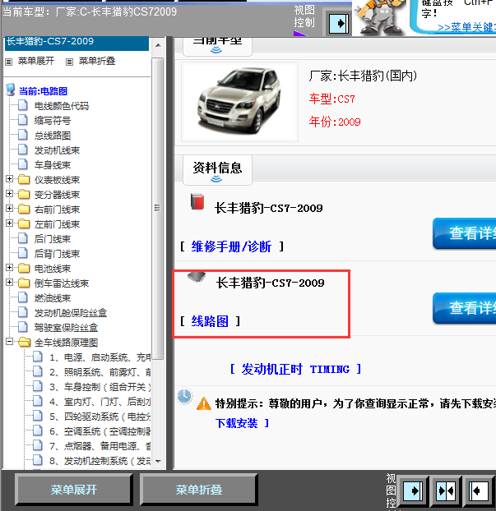
Task: Select 发动机舱保险丝盒 tree item
Action: coord(71,313)
